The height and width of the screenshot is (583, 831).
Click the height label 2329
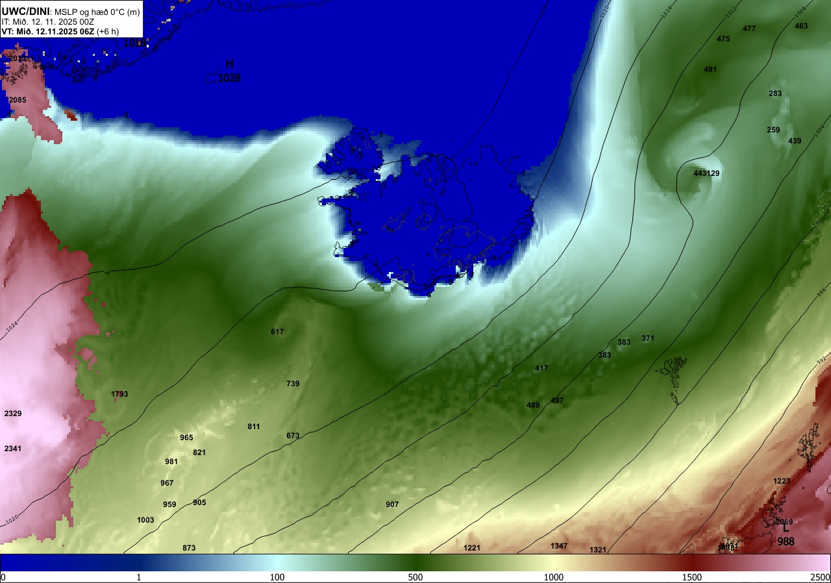13,414
